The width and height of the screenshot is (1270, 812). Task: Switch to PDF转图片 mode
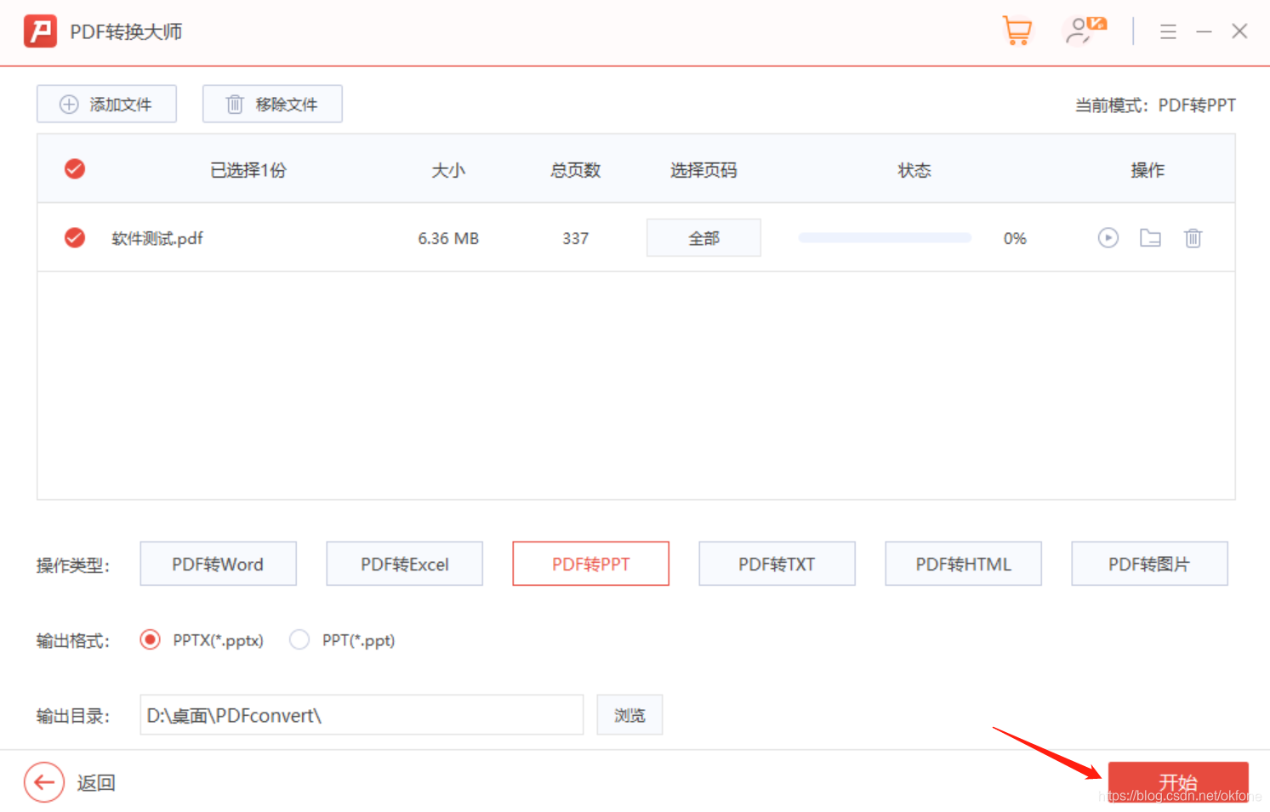[1149, 564]
